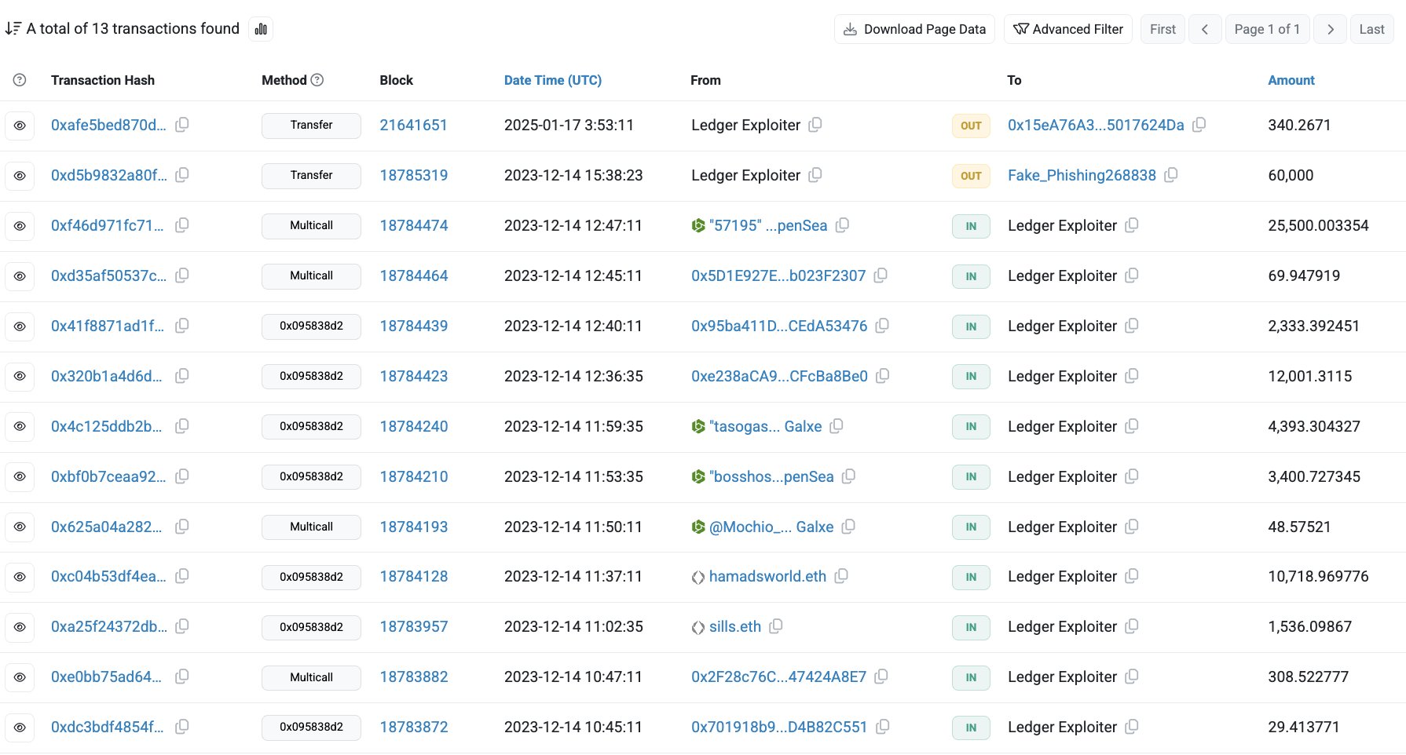
Task: Go to previous page using left chevron
Action: click(x=1204, y=29)
